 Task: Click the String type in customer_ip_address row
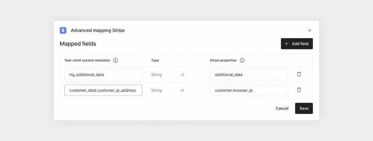coord(156,91)
